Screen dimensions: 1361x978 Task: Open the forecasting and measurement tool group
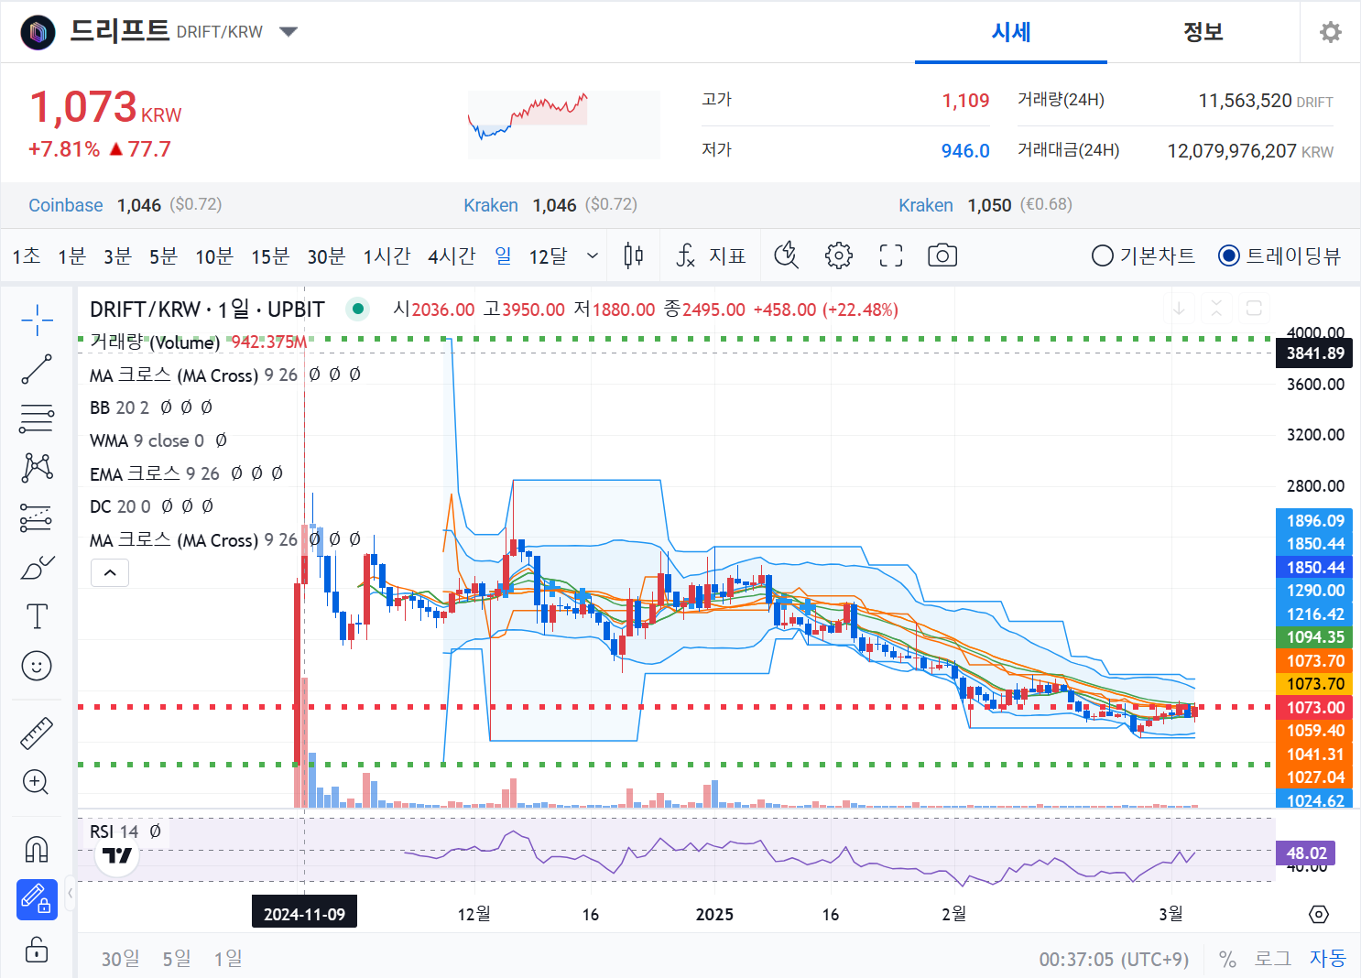(37, 517)
